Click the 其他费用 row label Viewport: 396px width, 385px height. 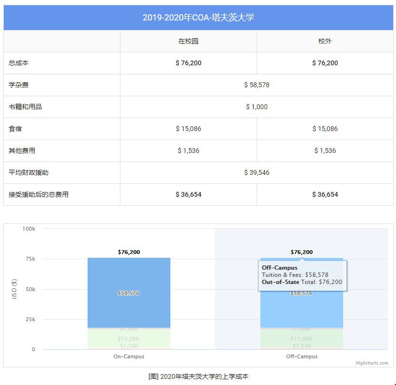(22, 151)
